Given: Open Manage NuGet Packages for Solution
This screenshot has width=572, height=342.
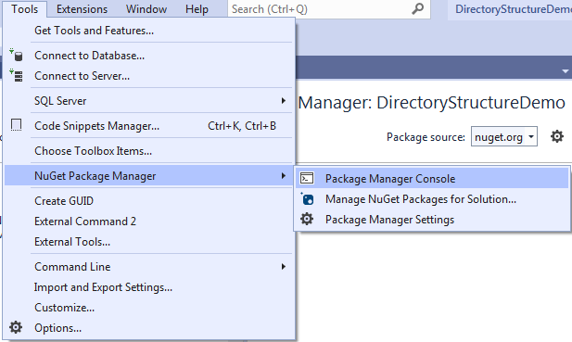Looking at the screenshot, I should (x=432, y=199).
